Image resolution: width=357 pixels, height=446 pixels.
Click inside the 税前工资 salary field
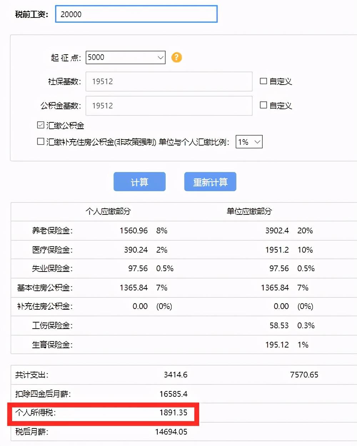click(137, 14)
